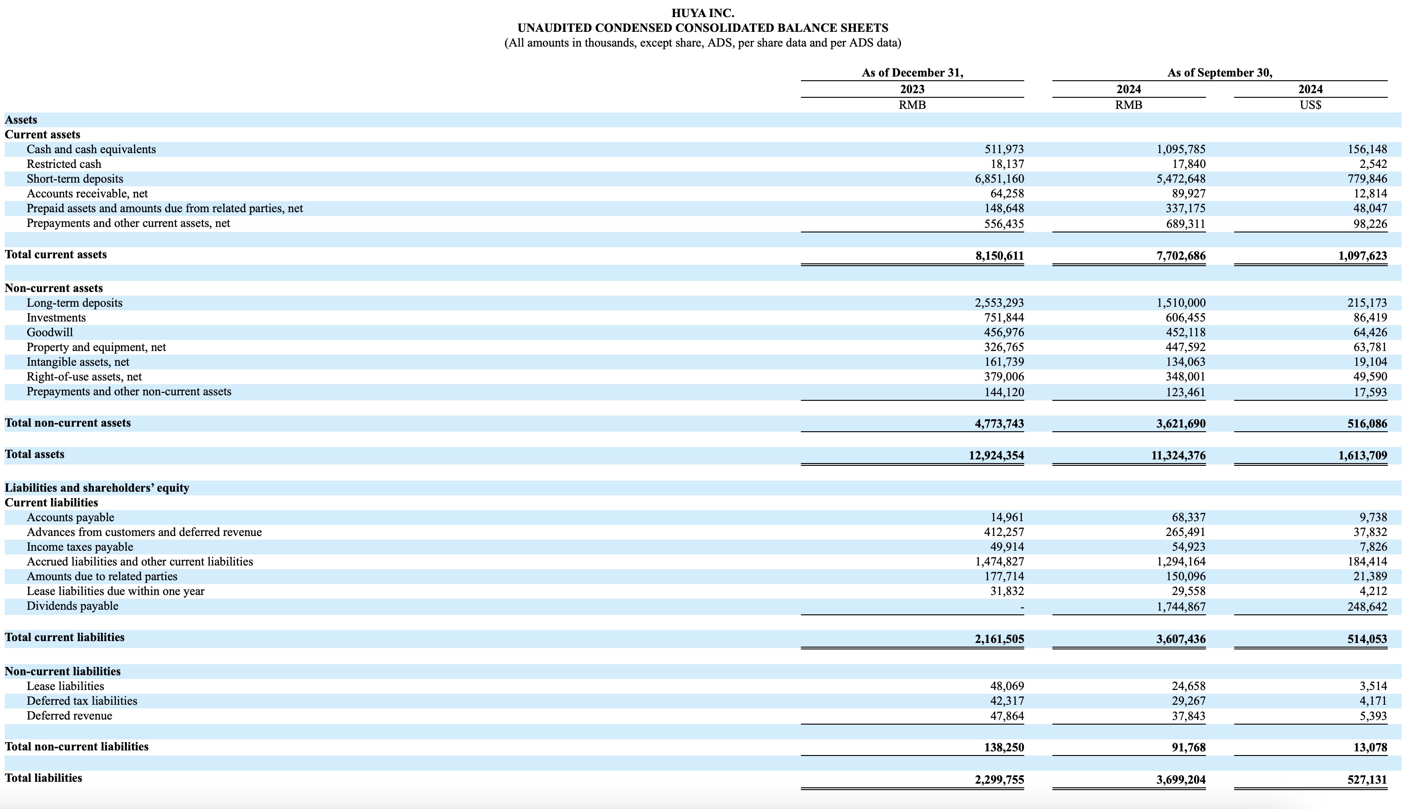Viewport: 1409px width, 809px height.
Task: Select the 'Restricted cash' row label
Action: tap(64, 164)
